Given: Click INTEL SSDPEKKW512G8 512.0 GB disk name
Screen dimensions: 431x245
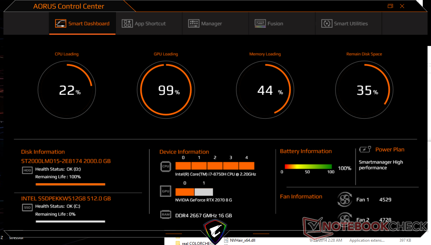Looking at the screenshot, I should click(x=66, y=199).
